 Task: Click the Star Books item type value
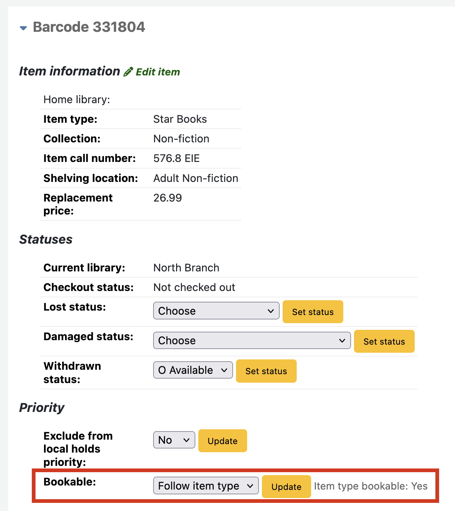[180, 119]
